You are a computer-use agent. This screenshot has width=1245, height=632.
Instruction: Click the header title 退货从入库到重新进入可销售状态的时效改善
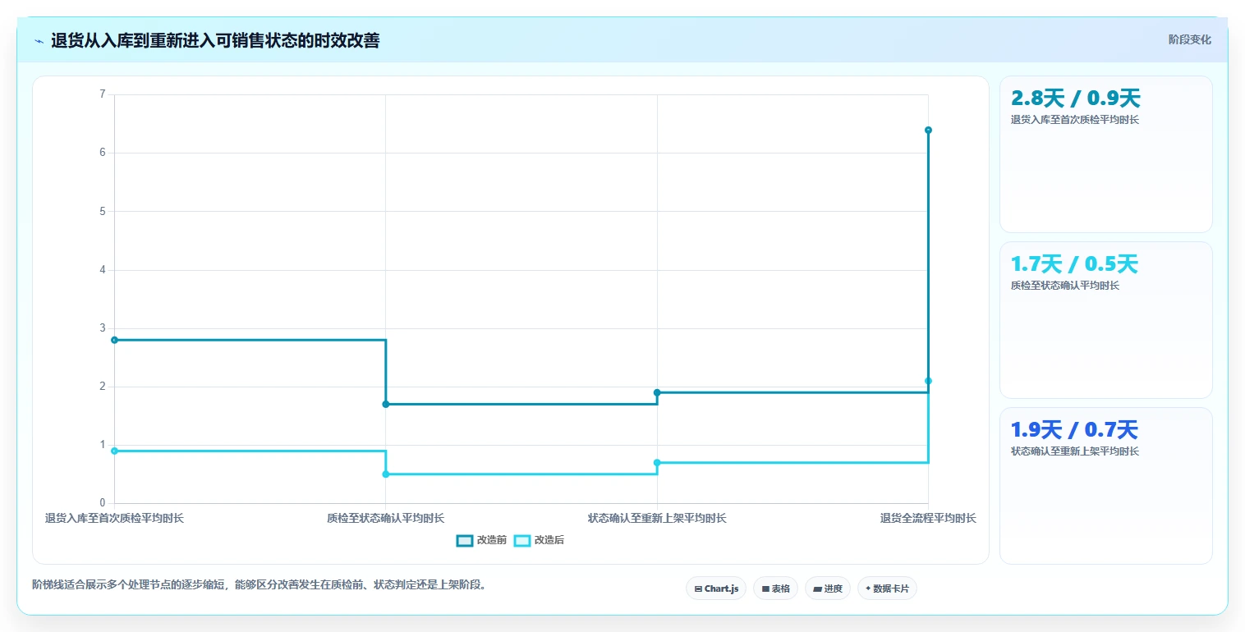(x=215, y=41)
